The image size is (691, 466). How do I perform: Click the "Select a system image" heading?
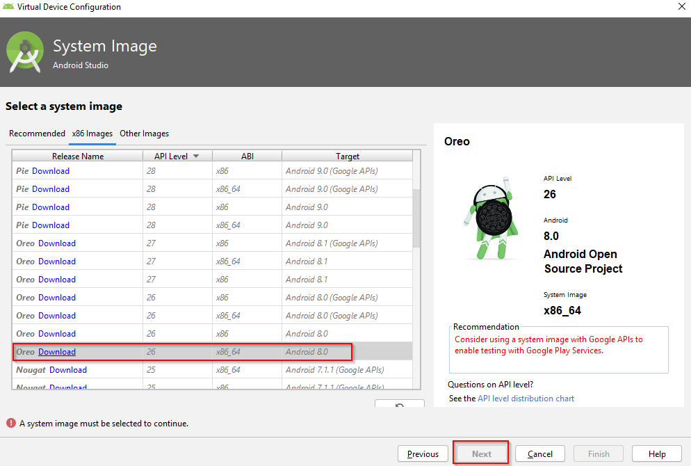[x=64, y=106]
